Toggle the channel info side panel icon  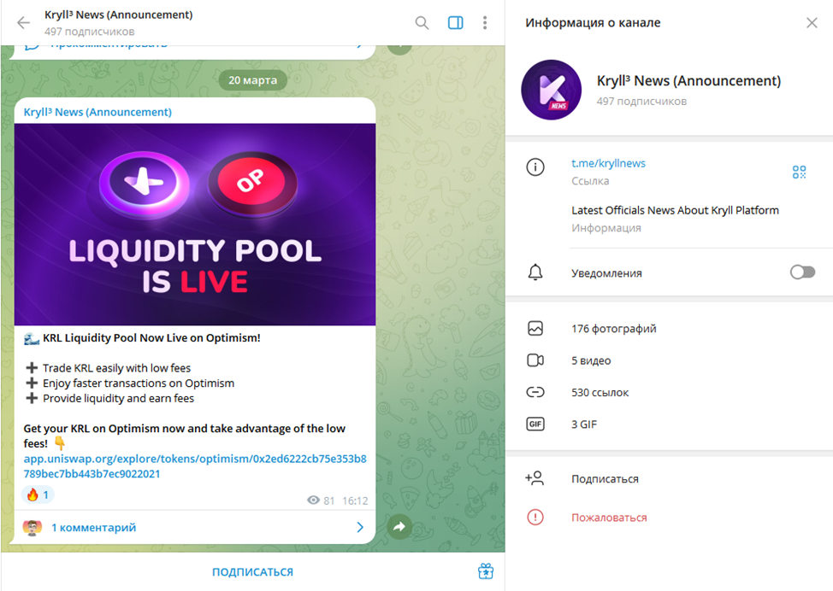point(455,22)
